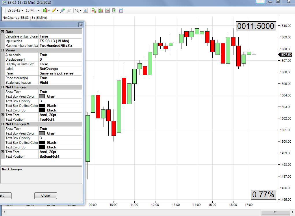This screenshot has height=216, width=295.
Task: Click the scrollbar right arrow
Action: (293, 212)
